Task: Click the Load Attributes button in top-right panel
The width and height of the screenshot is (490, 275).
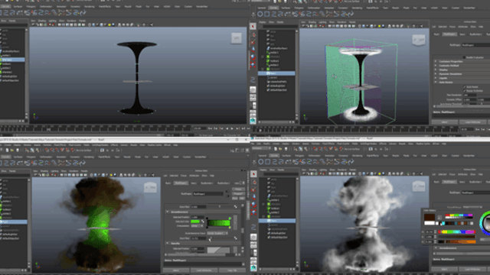Action: coord(472,122)
